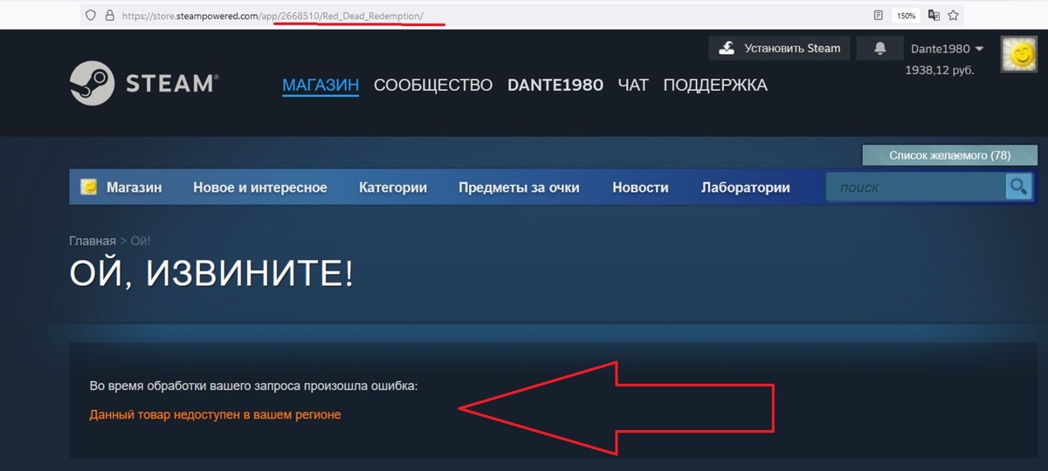Click the magnifier search button
The width and height of the screenshot is (1048, 471).
point(1018,187)
